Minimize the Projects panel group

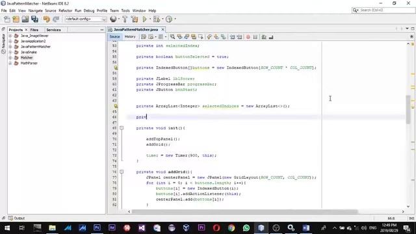coord(102,30)
